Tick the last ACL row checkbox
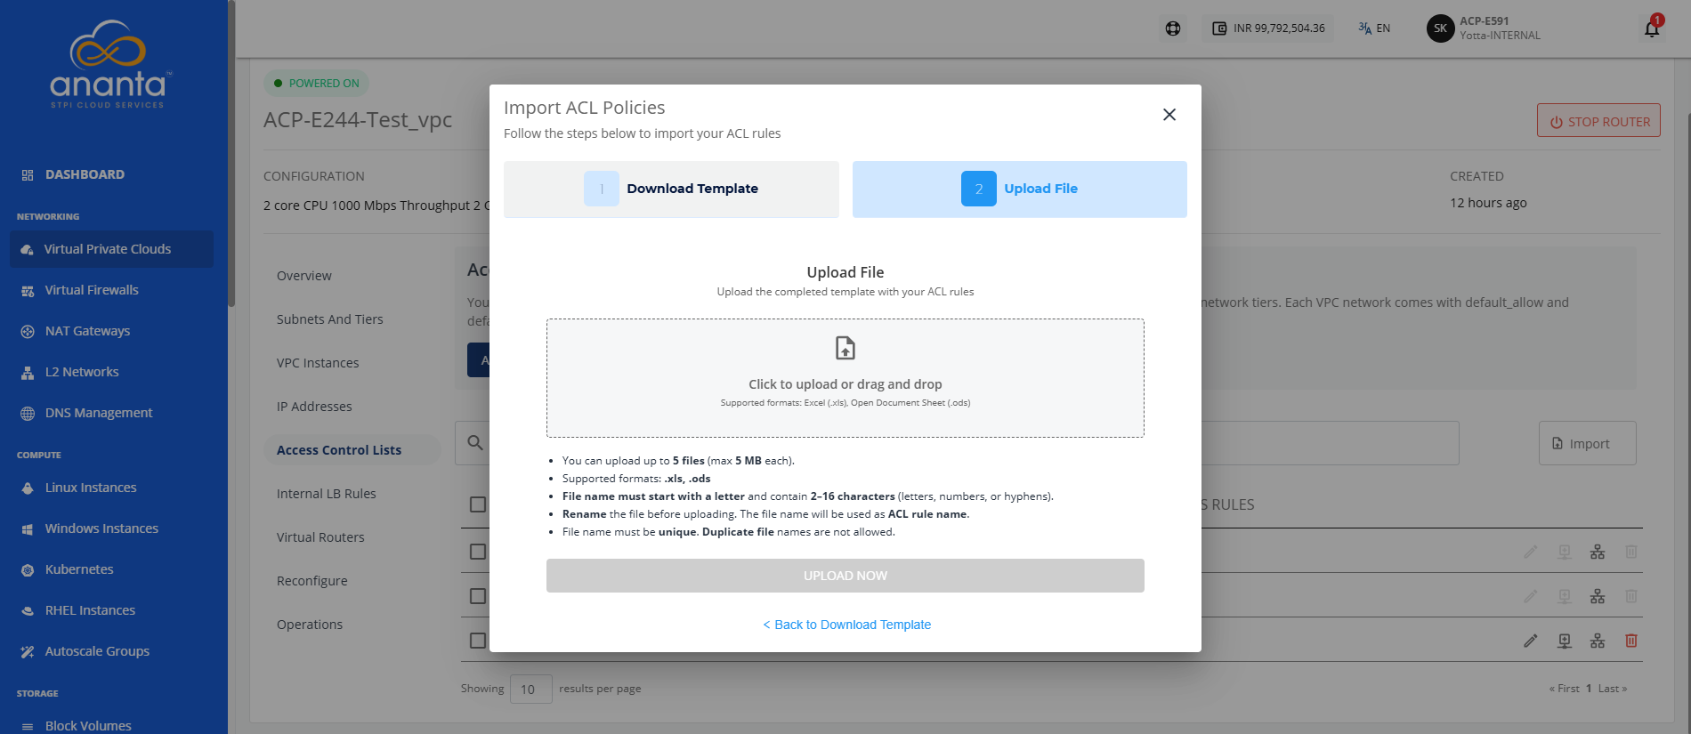 tap(478, 641)
